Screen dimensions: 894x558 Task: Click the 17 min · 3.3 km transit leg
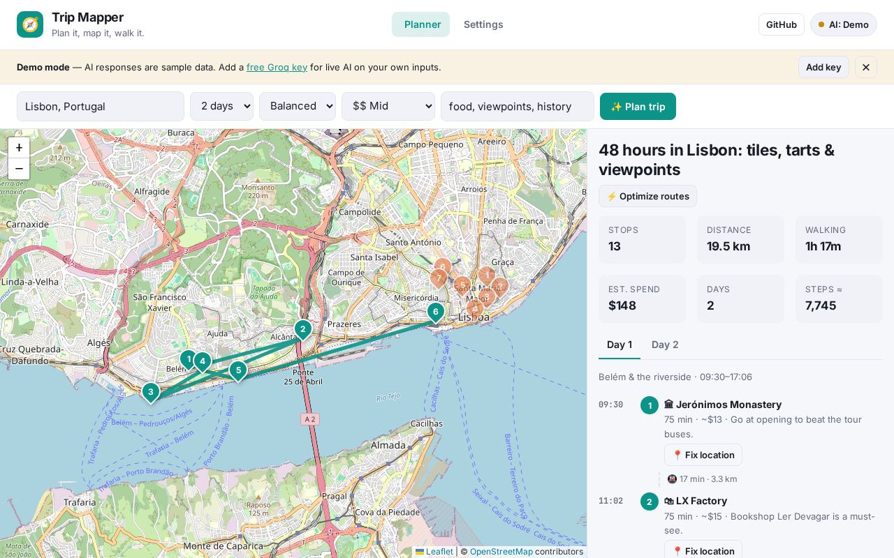(x=702, y=479)
